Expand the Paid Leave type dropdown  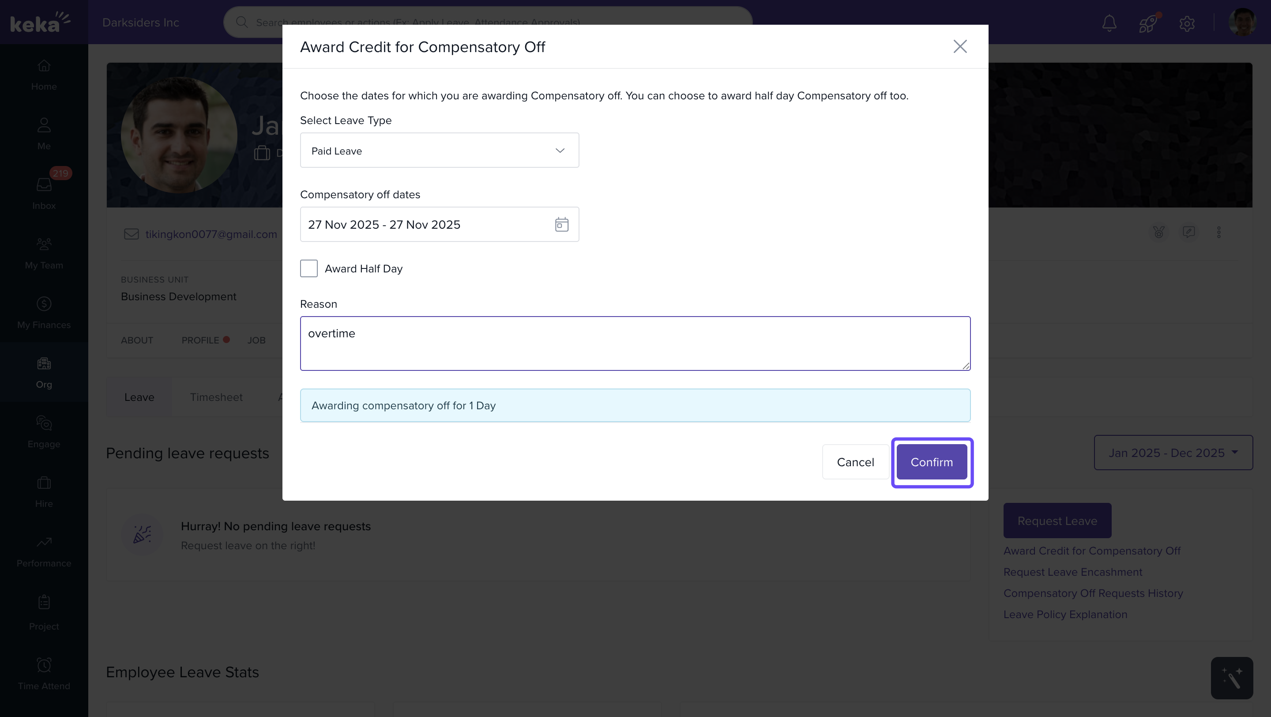[439, 151]
